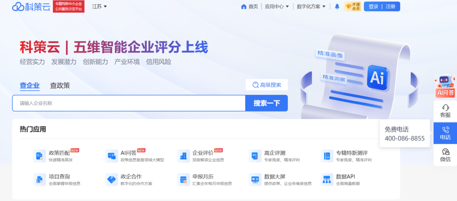Switch to the 查政策 tab
The height and width of the screenshot is (201, 457).
click(x=60, y=86)
